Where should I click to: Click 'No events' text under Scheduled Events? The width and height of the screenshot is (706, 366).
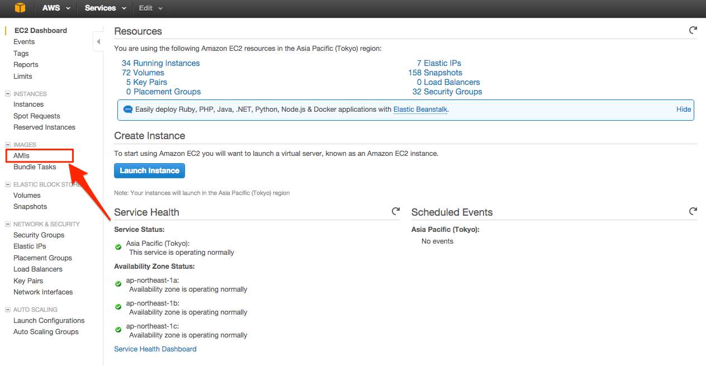pos(437,241)
